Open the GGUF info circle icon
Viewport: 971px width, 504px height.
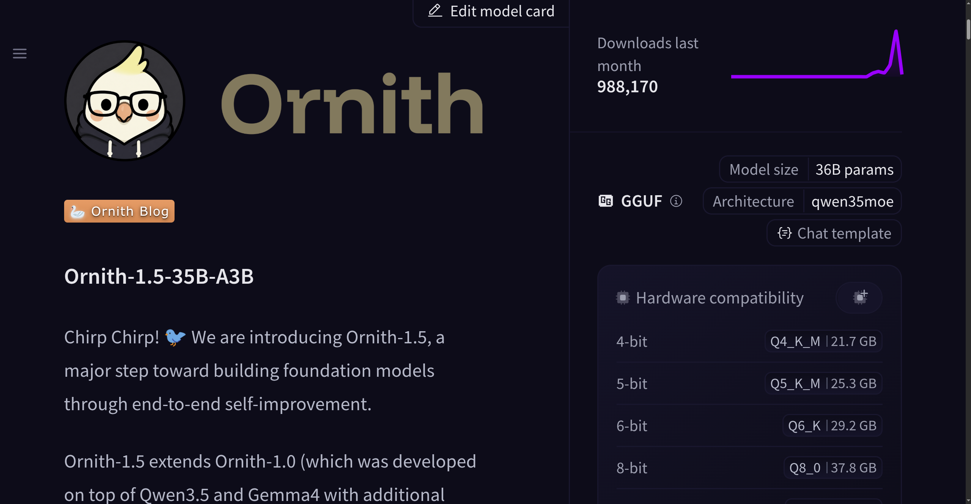676,201
